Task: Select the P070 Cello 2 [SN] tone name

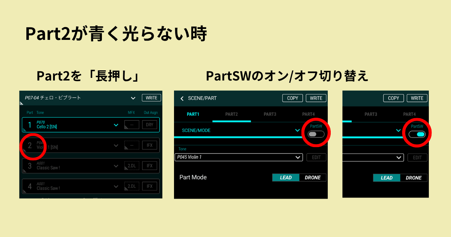Action: [47, 125]
